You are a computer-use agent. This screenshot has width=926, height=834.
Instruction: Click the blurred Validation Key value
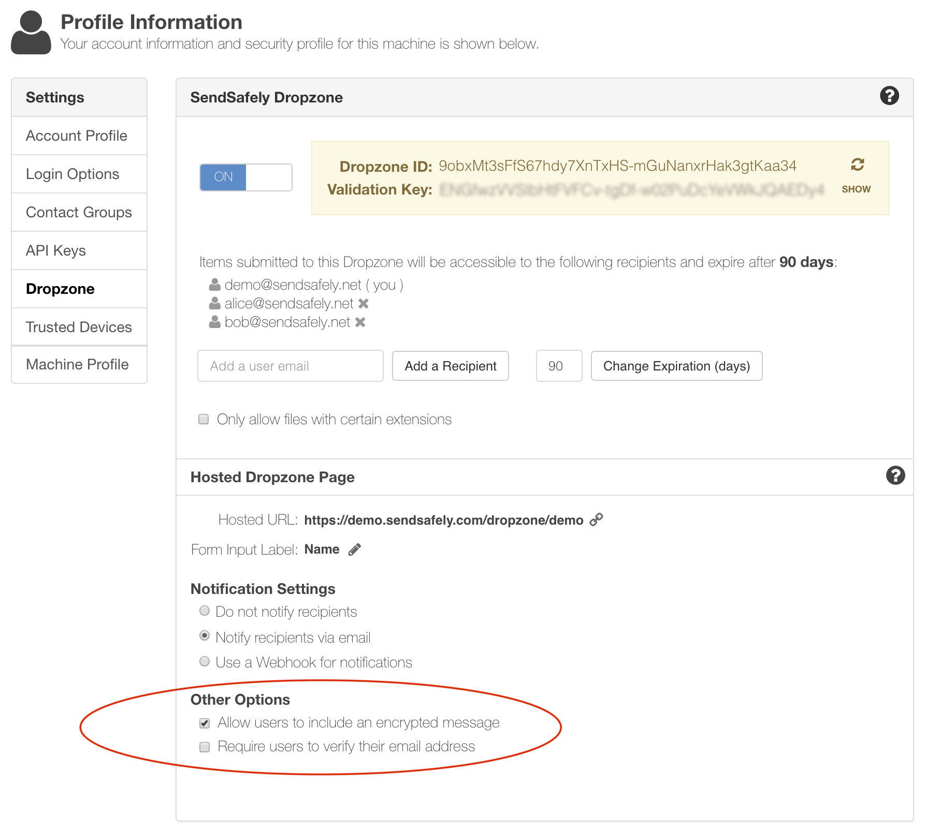(632, 190)
